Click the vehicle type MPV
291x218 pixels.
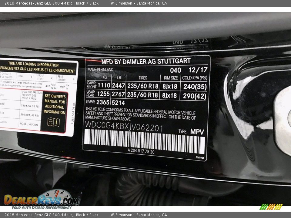[197, 132]
